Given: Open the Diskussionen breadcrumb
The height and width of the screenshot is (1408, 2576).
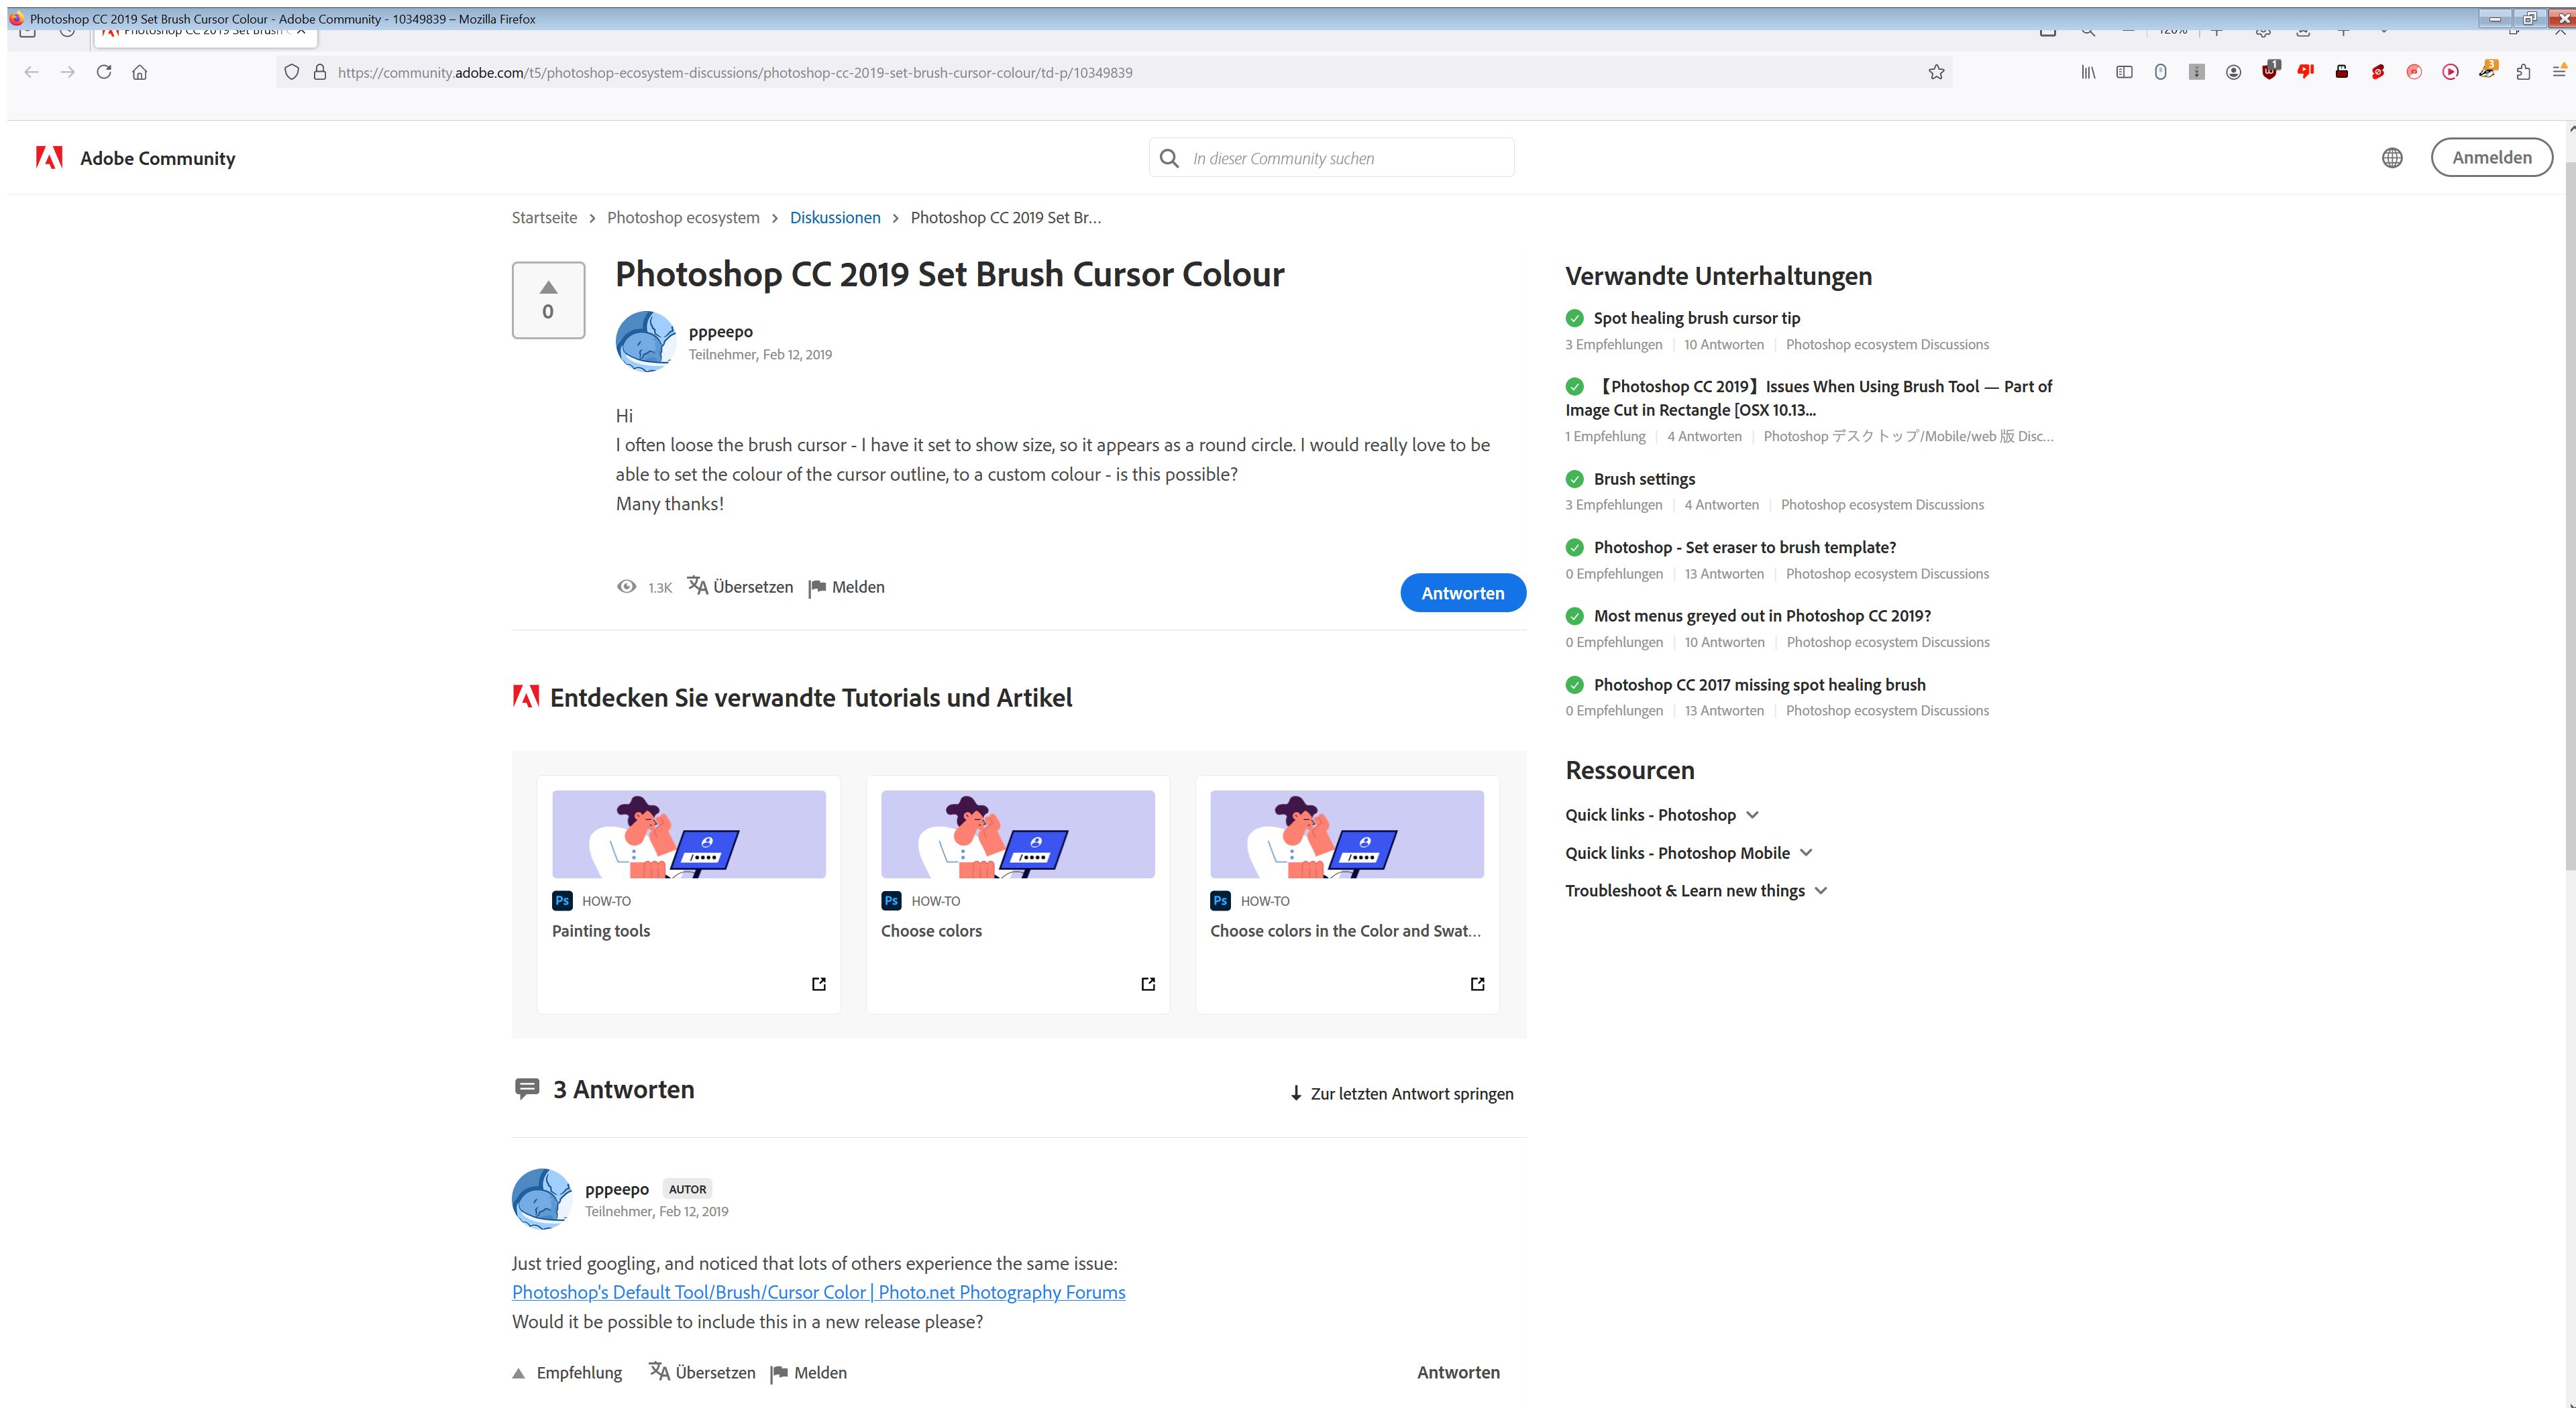Looking at the screenshot, I should 835,218.
